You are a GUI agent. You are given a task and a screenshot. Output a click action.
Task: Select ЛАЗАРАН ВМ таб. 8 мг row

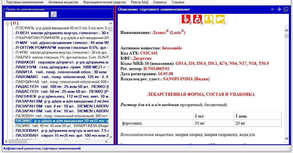point(62,111)
